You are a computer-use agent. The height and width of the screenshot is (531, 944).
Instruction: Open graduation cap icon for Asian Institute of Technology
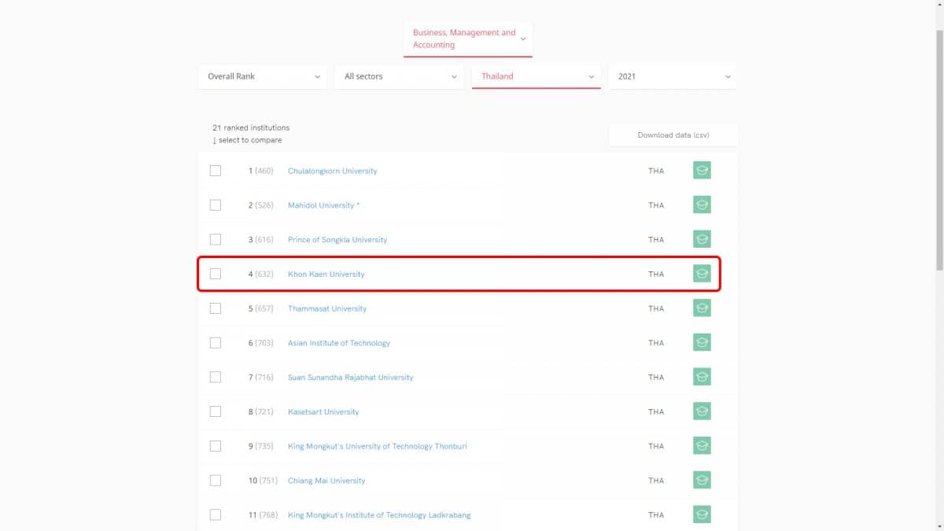click(x=702, y=343)
